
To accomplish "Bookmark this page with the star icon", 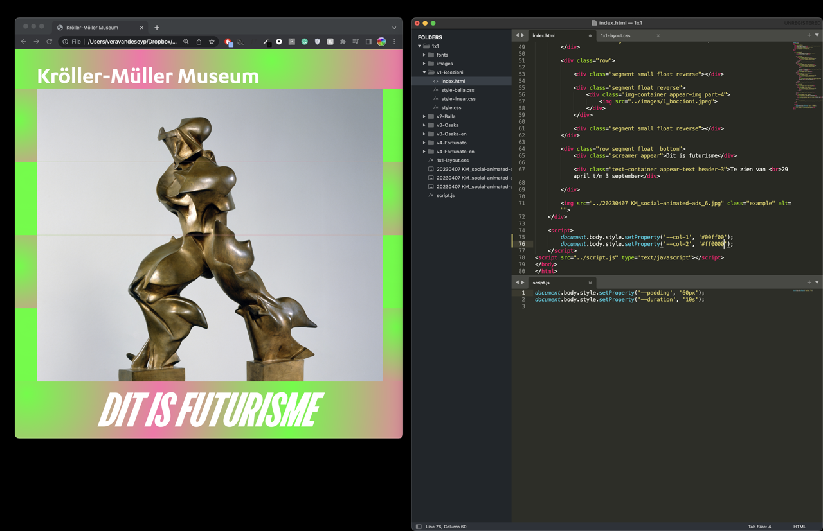I will coord(212,42).
